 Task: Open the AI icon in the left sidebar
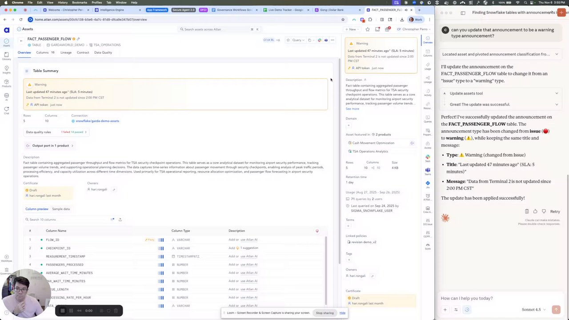tap(7, 96)
